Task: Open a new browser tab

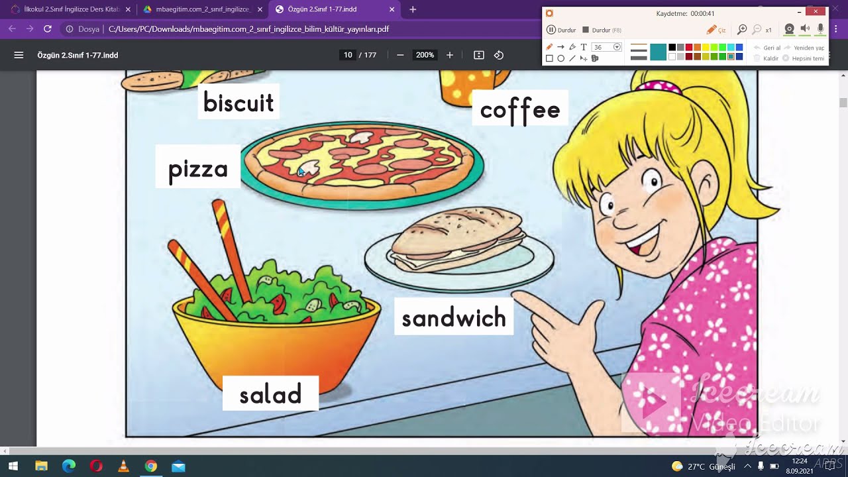Action: click(x=413, y=9)
